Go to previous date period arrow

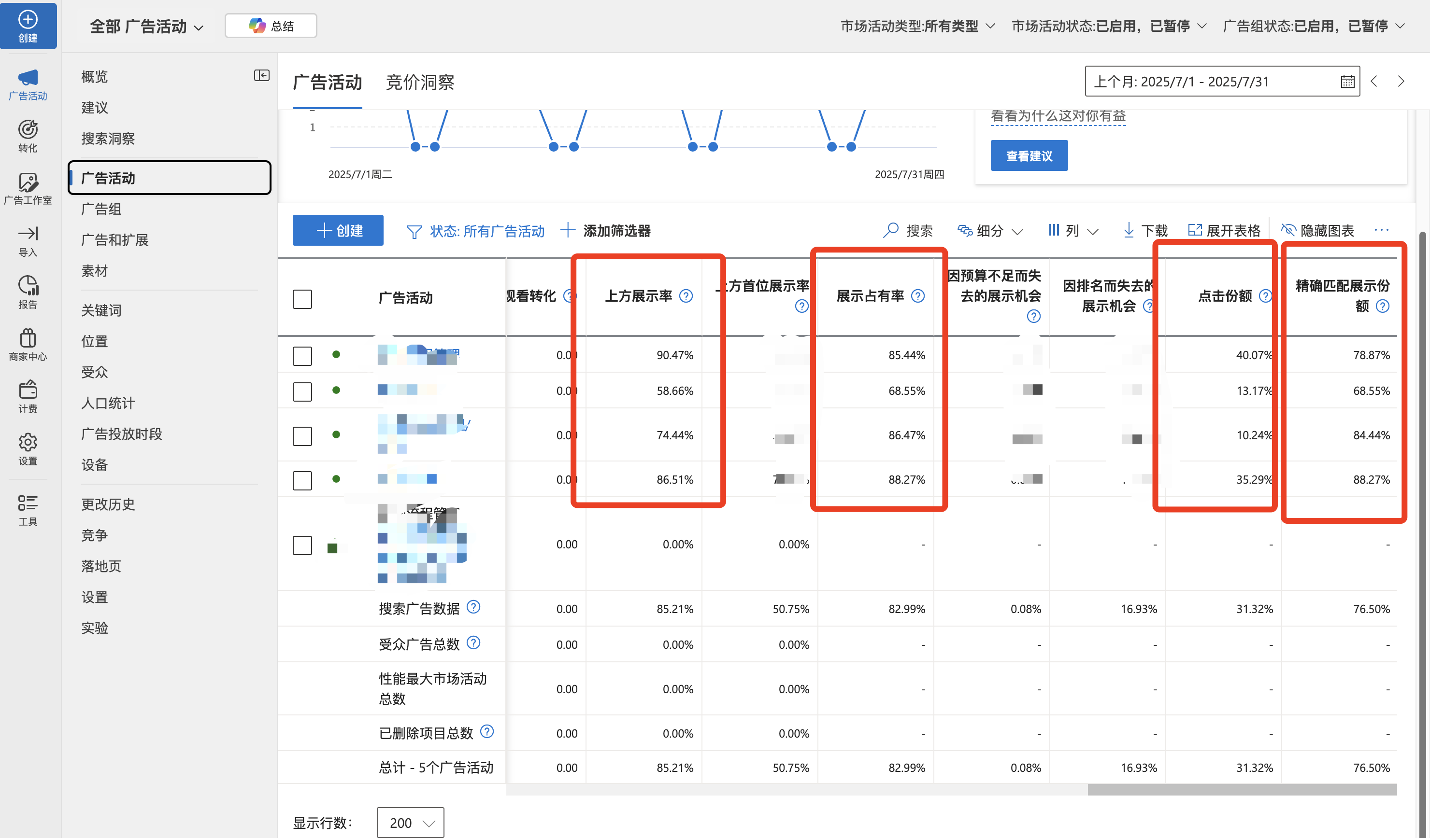click(x=1374, y=81)
